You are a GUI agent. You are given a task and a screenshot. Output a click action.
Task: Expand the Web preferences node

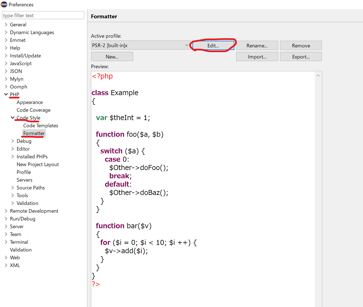(6, 257)
